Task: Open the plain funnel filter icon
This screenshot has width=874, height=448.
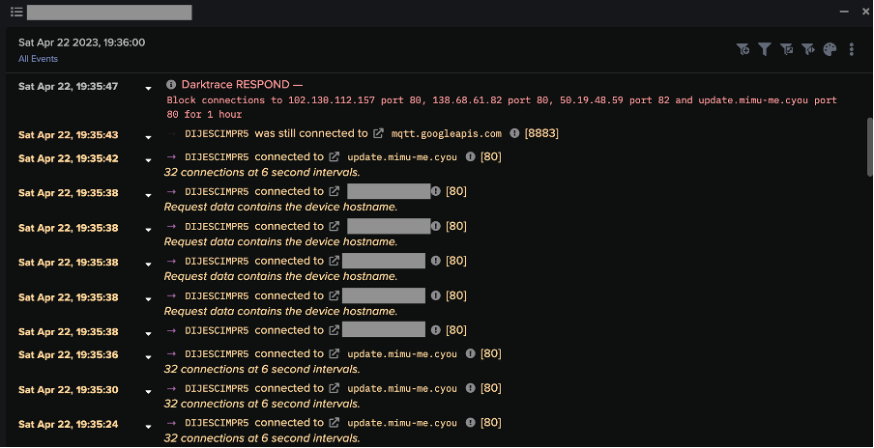Action: point(765,49)
